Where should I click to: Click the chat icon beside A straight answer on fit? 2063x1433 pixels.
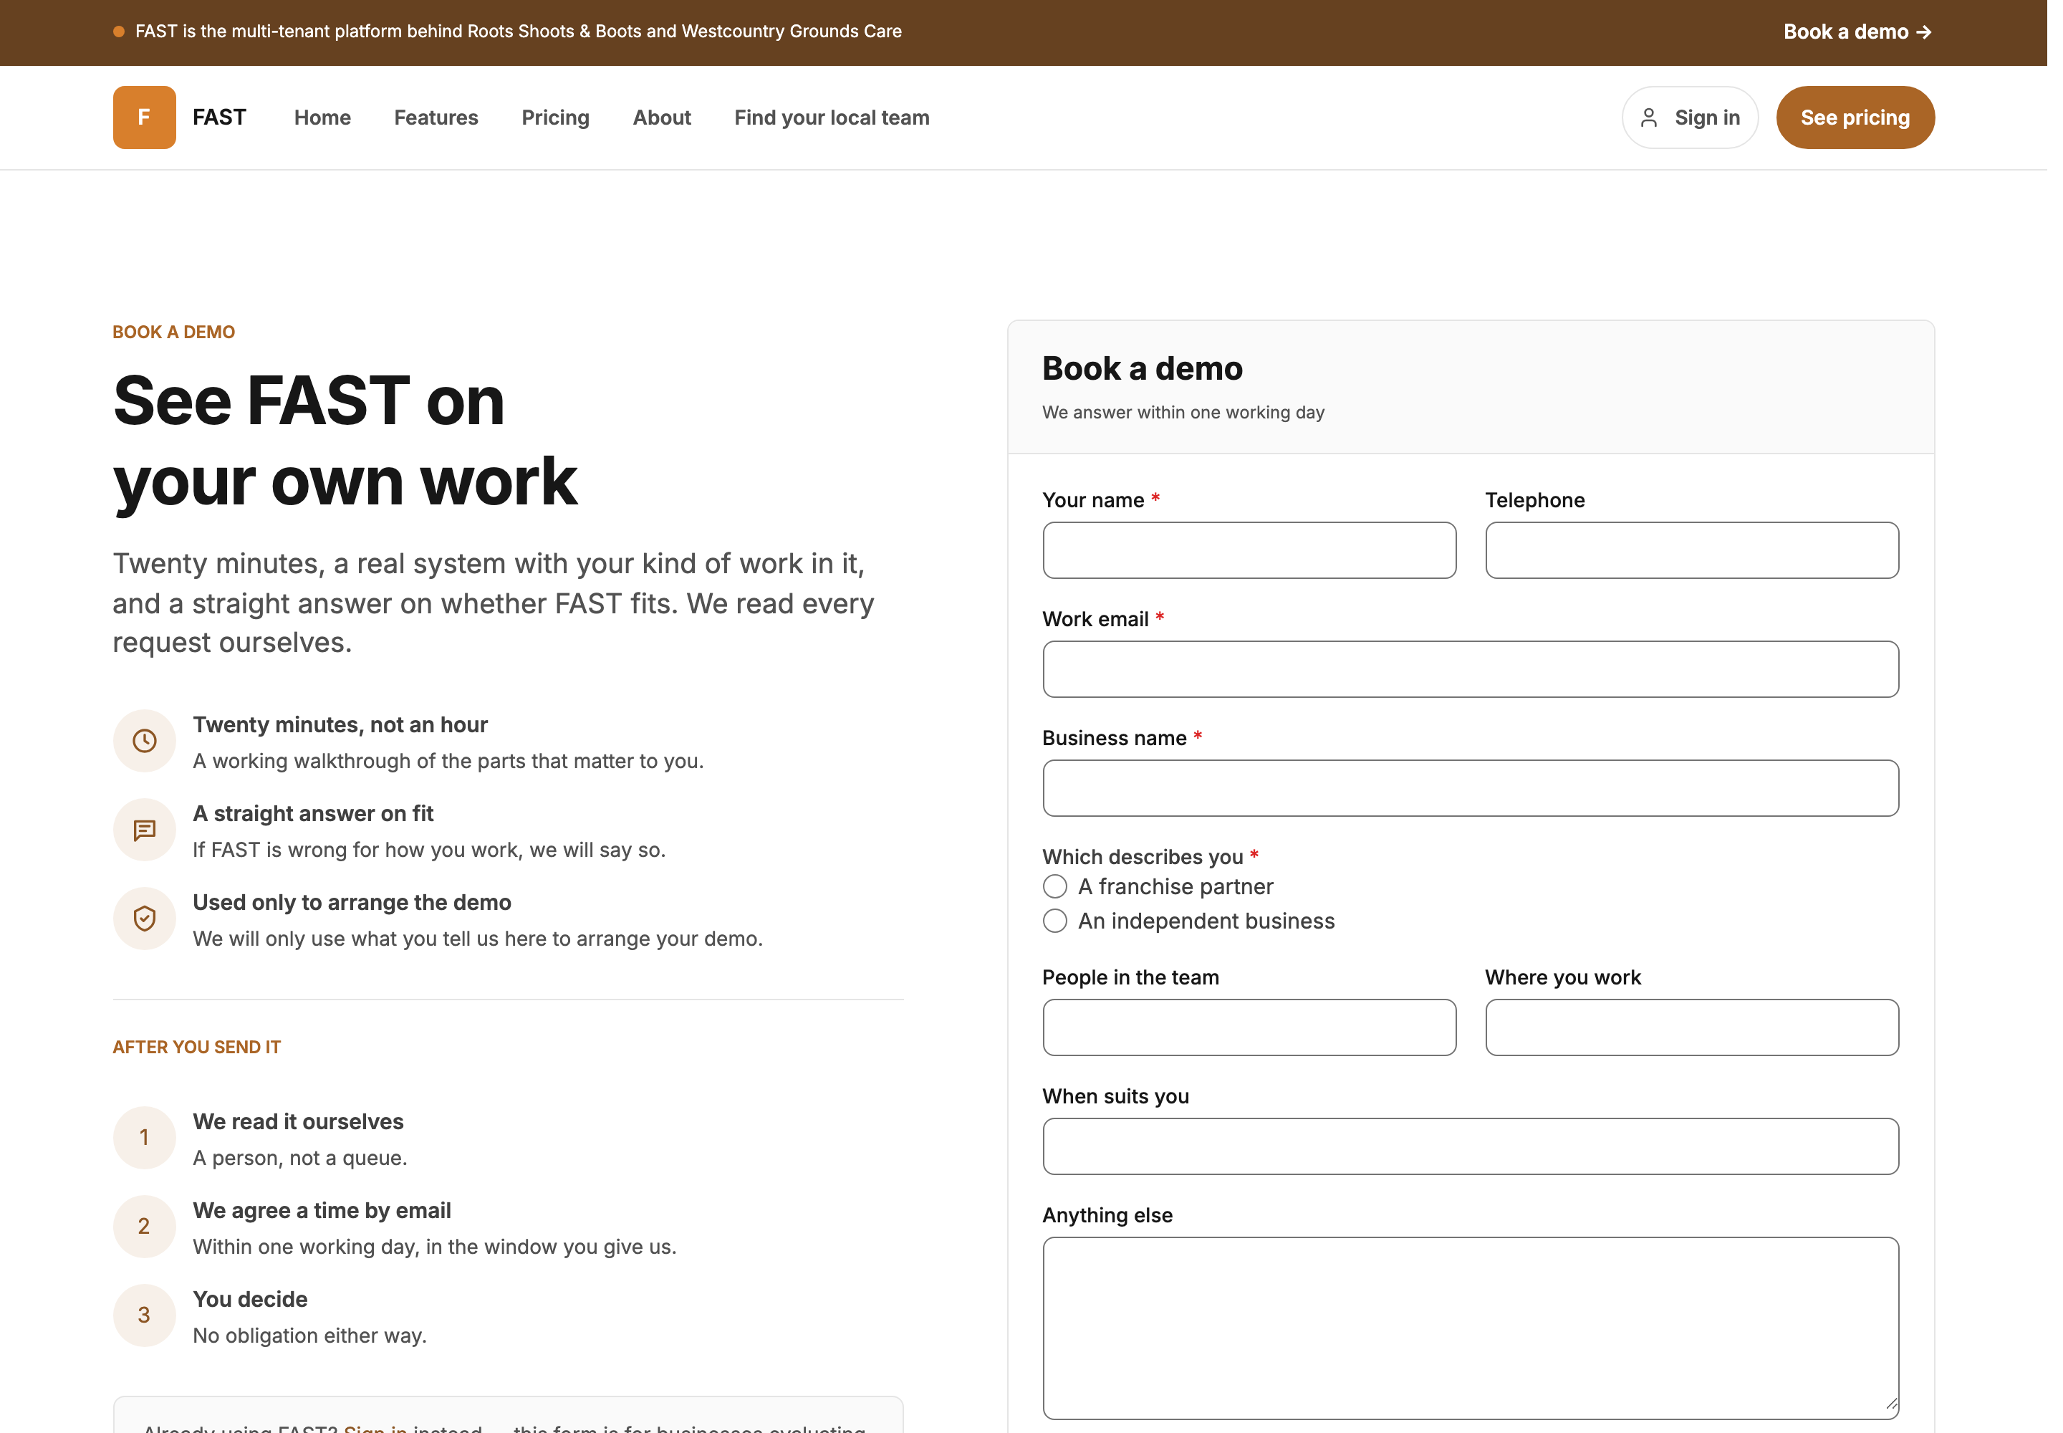tap(145, 830)
